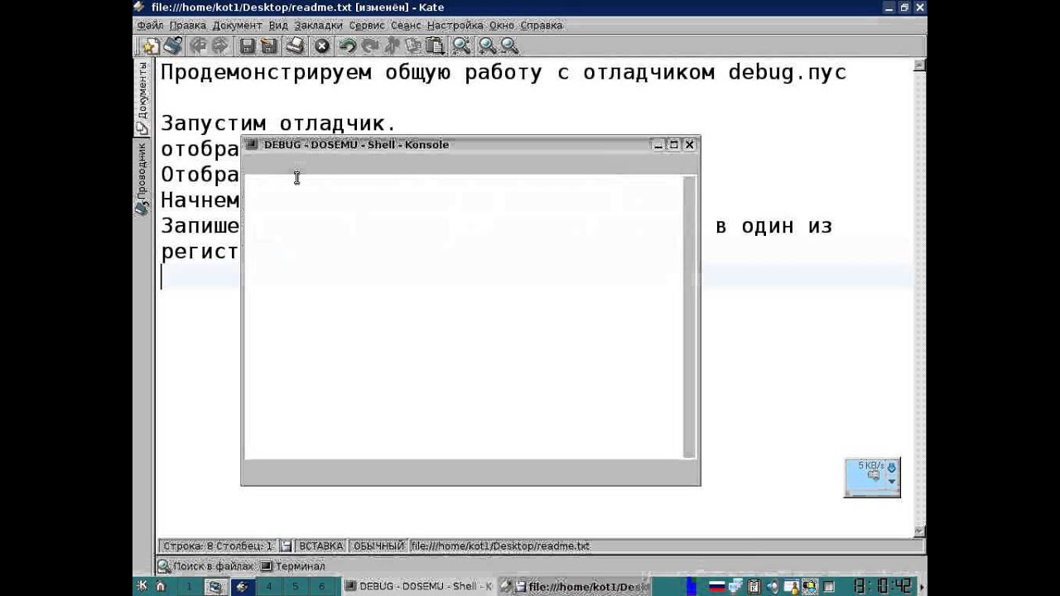This screenshot has width=1060, height=596.
Task: Open the Закладки menu
Action: tap(318, 26)
